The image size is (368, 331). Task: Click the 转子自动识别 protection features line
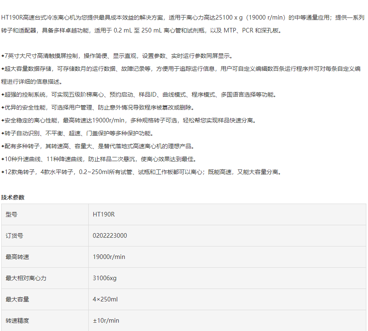[79, 133]
